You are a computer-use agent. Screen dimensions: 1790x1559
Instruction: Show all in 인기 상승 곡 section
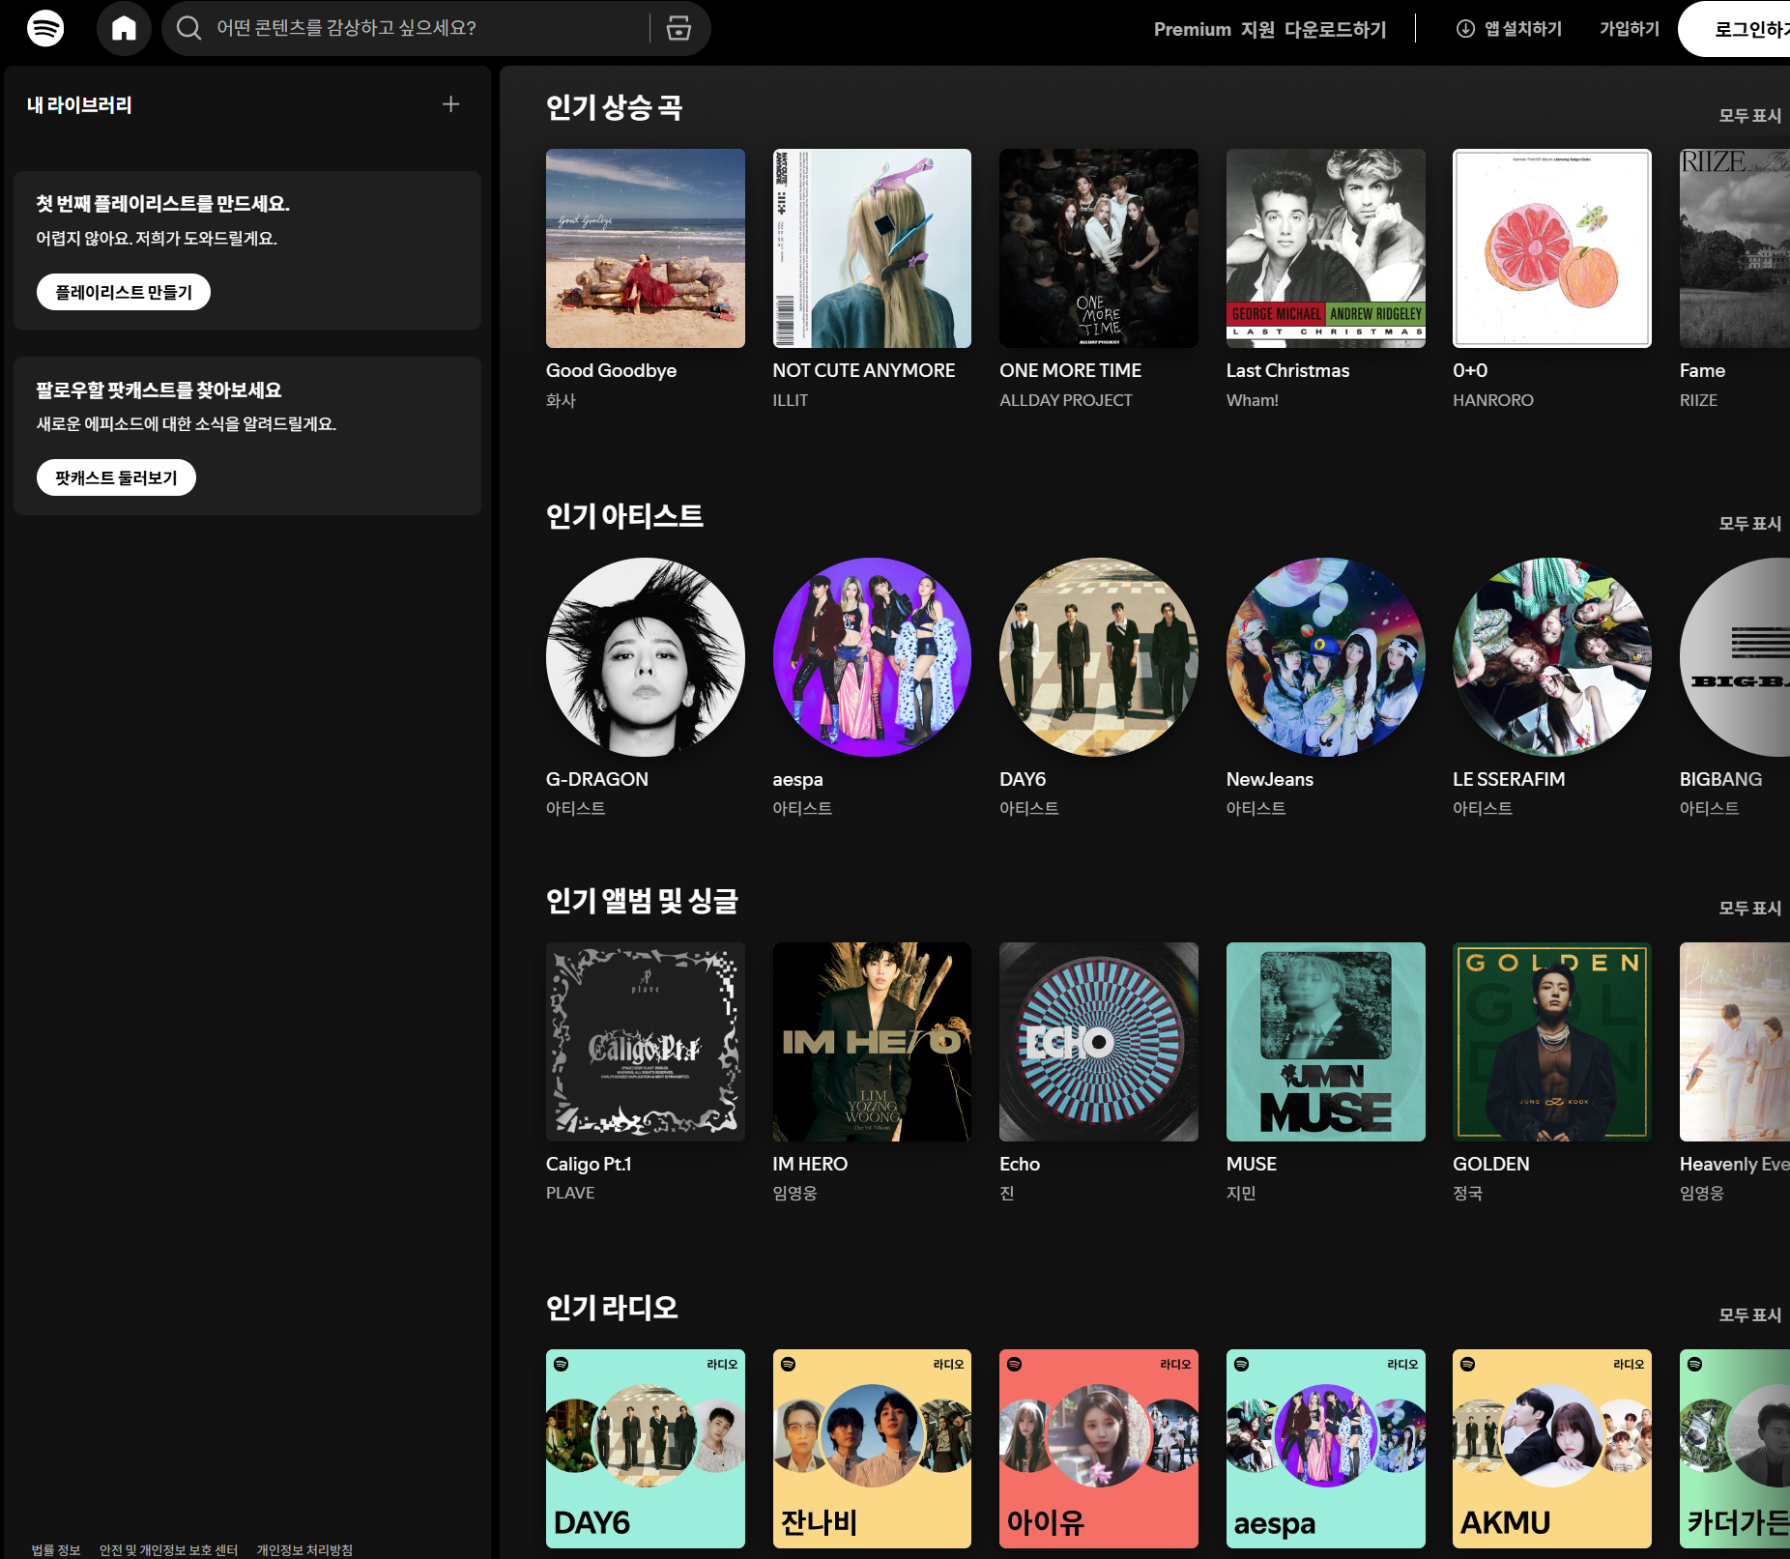point(1749,116)
